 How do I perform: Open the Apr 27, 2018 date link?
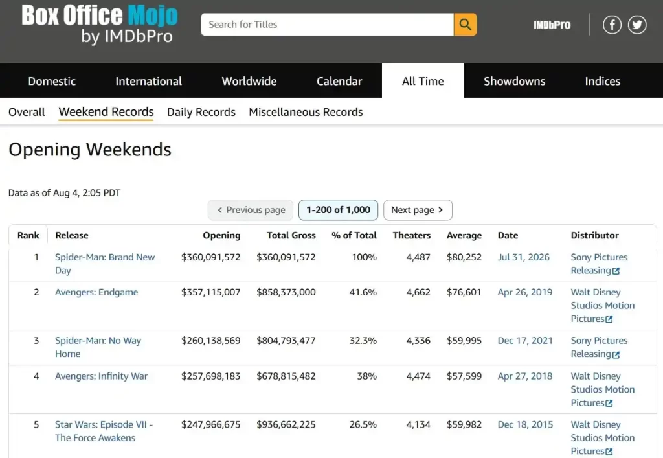tap(524, 376)
